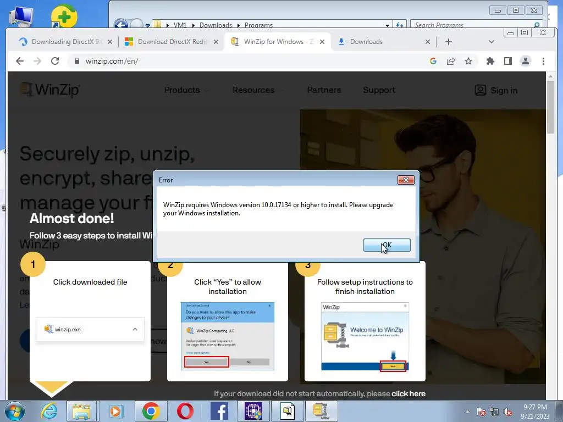Switch to Downloading DirectX tab
563x422 pixels.
click(65, 42)
